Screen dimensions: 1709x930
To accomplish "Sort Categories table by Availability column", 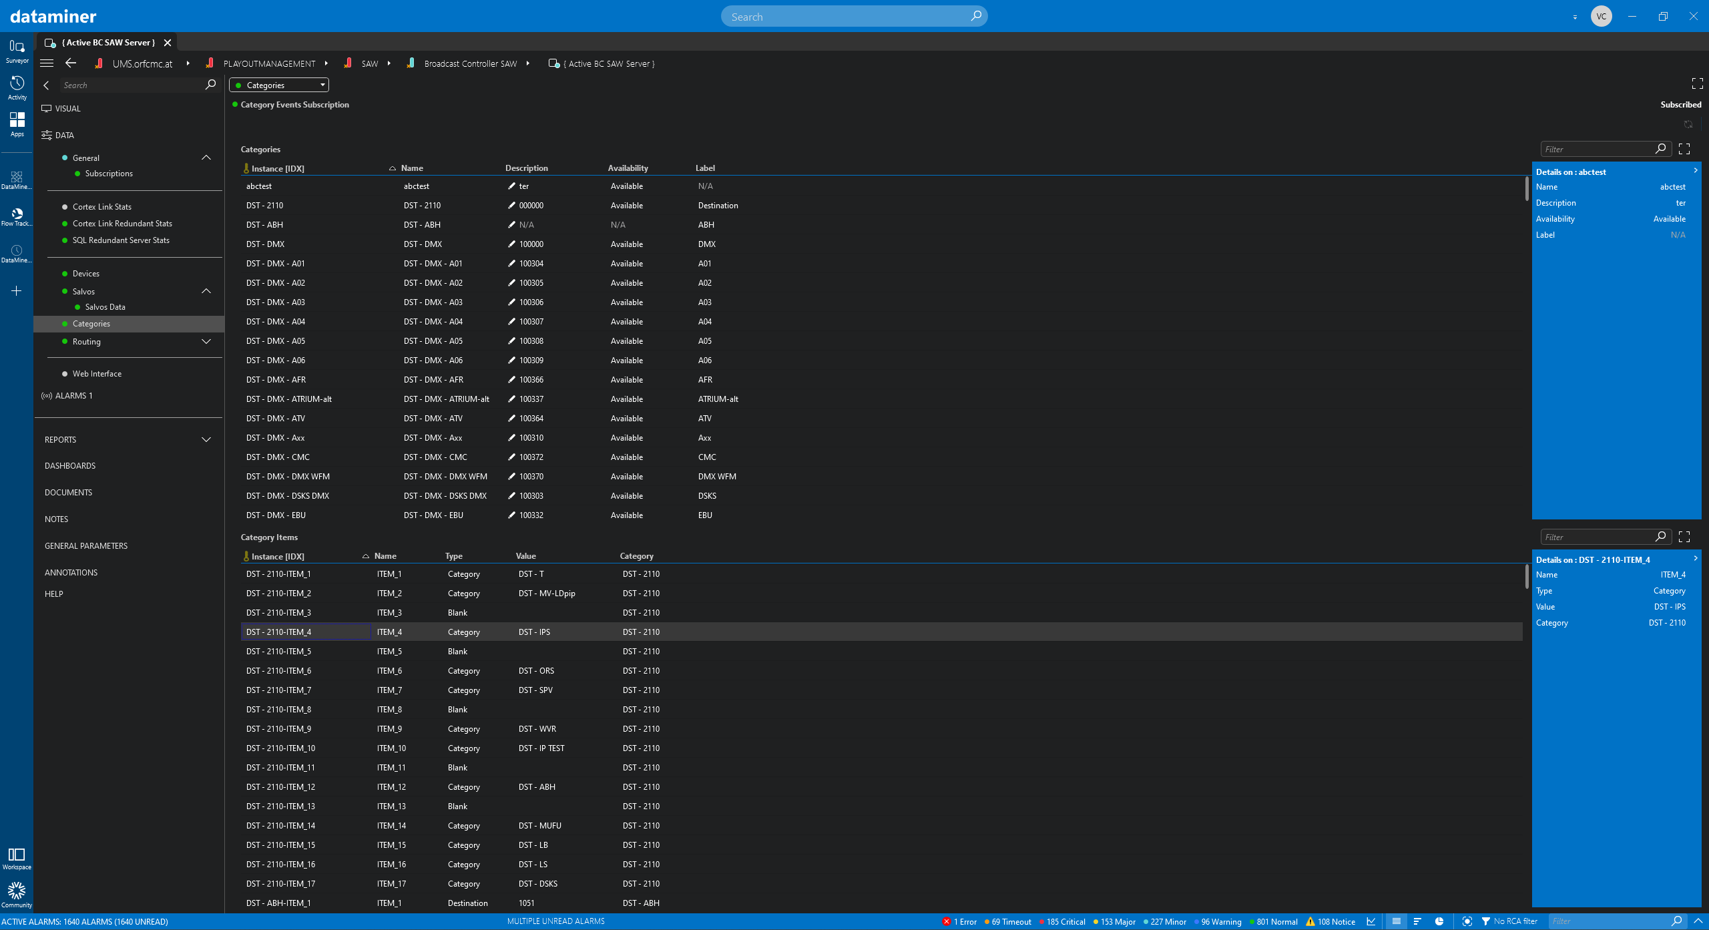I will point(628,168).
